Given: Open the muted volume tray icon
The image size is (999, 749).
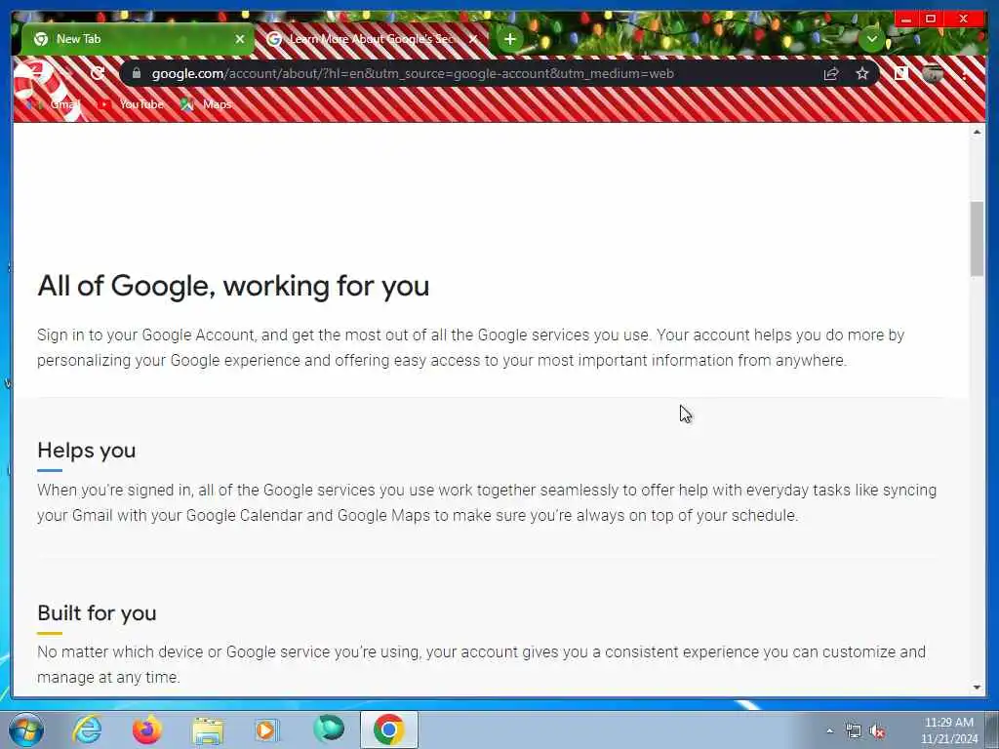Looking at the screenshot, I should [877, 731].
